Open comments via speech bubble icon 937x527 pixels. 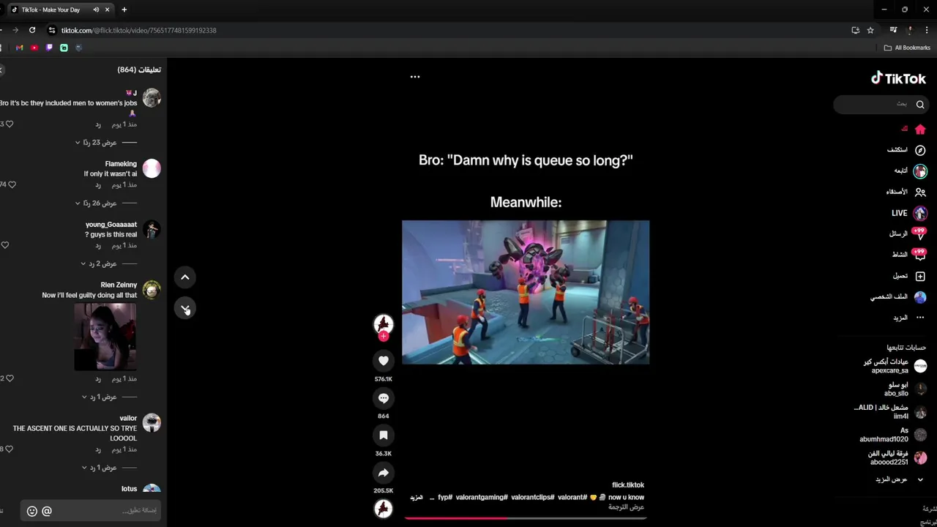point(383,397)
